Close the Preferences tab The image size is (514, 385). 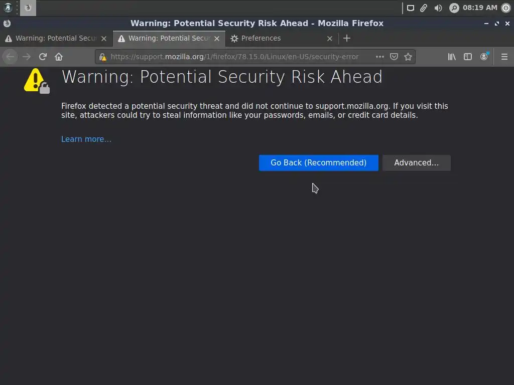(x=330, y=39)
